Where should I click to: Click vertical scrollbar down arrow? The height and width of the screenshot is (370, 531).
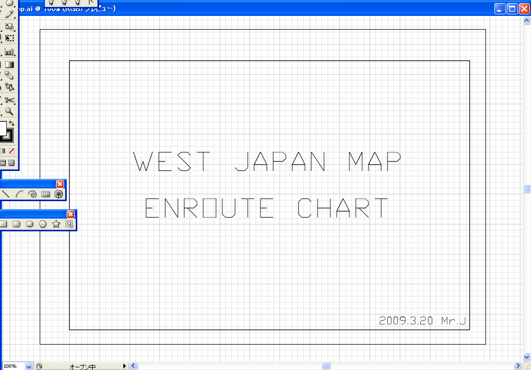(x=527, y=357)
